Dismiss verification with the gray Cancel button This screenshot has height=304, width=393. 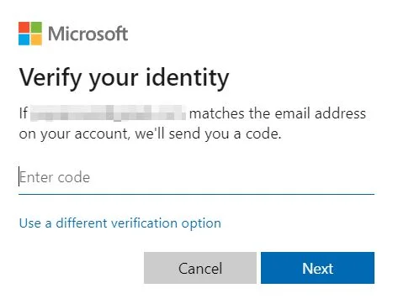(200, 268)
